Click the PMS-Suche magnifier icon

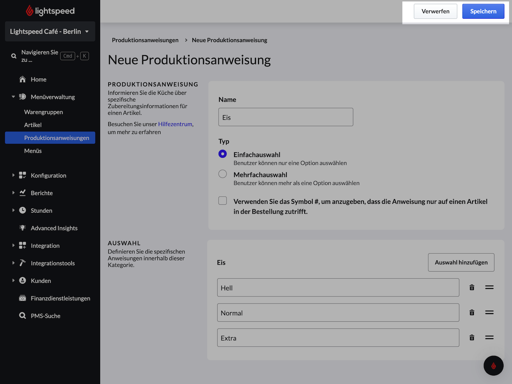[23, 316]
